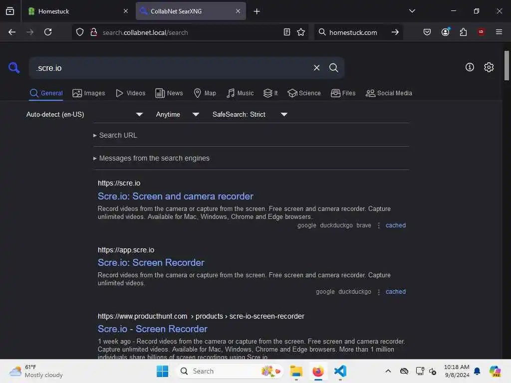Switch to the IT category
511x383 pixels.
pyautogui.click(x=270, y=93)
